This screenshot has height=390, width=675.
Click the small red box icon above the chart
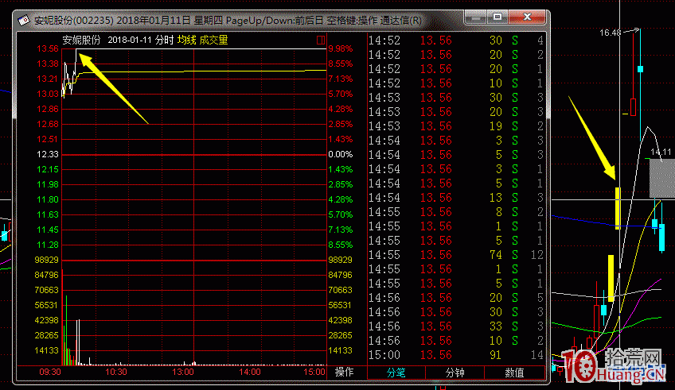point(321,40)
